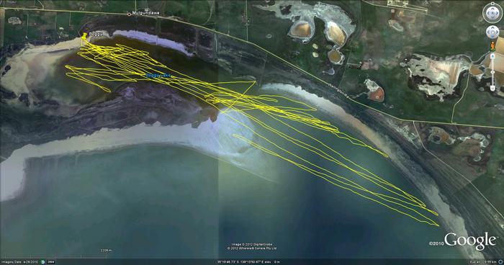Click the latitude longitude coordinates in status bar
The image size is (504, 265).
coord(243,262)
